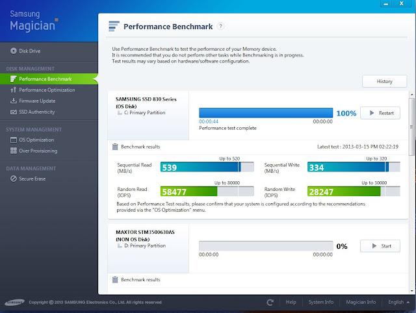Click the Performance Optimization arrows icon
This screenshot has height=313, width=416.
tap(13, 90)
